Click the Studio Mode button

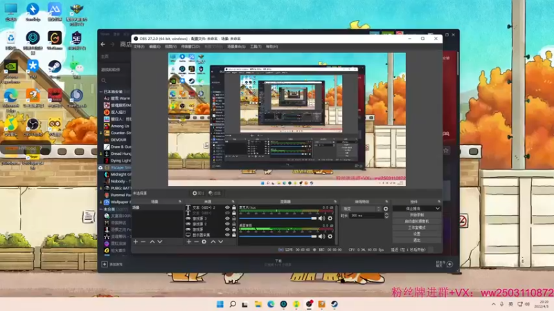[x=417, y=228]
